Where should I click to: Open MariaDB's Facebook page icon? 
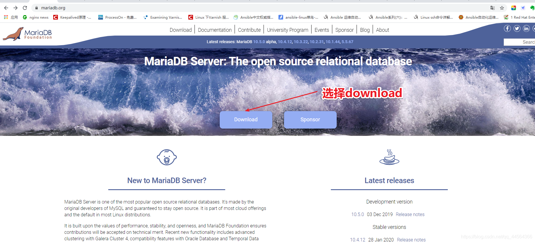click(x=508, y=28)
